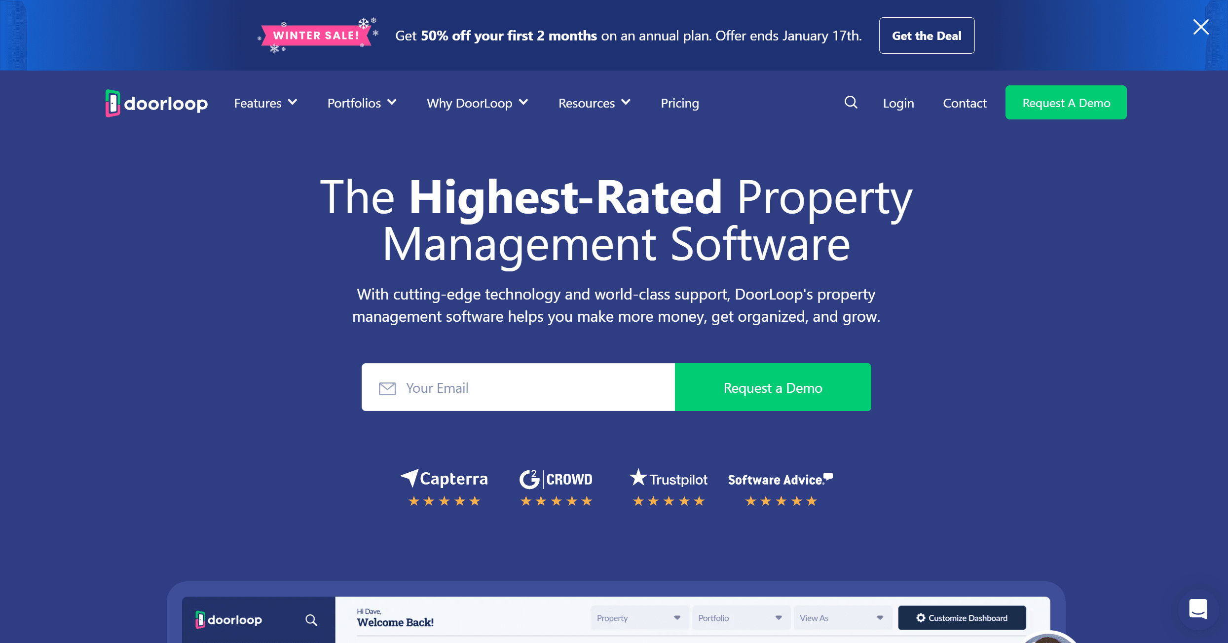Click the Software Advice logo icon

(x=780, y=479)
